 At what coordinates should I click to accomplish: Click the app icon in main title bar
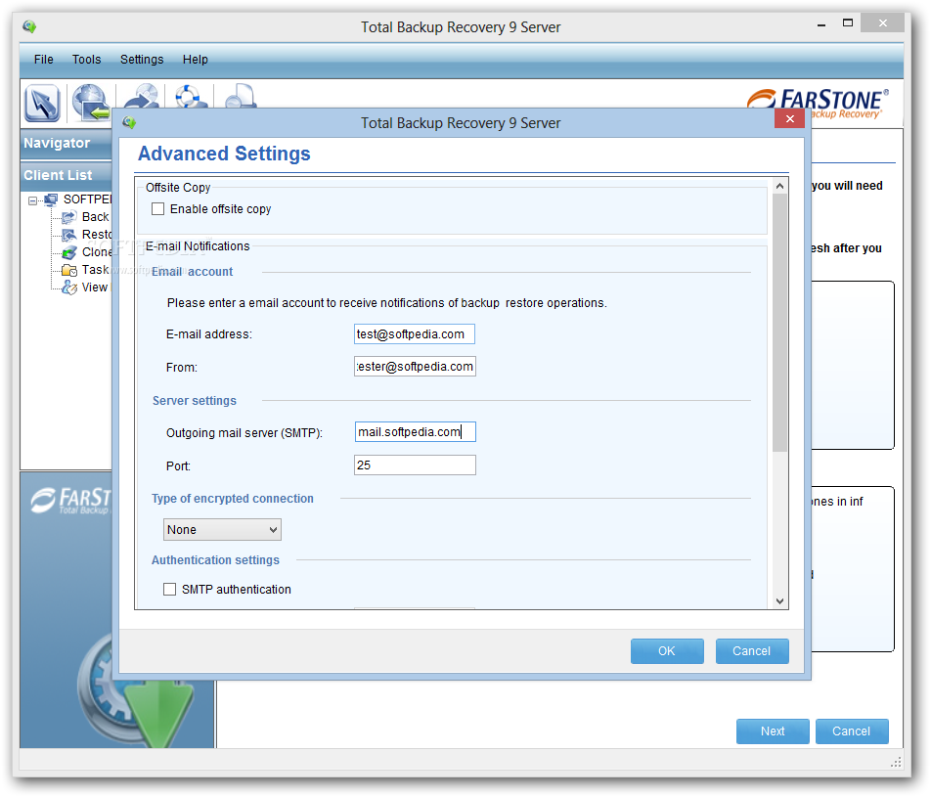click(x=29, y=26)
